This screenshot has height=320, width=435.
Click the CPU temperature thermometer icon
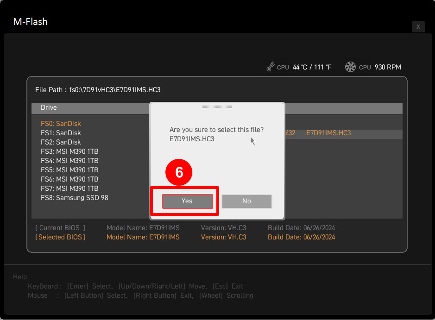(271, 67)
